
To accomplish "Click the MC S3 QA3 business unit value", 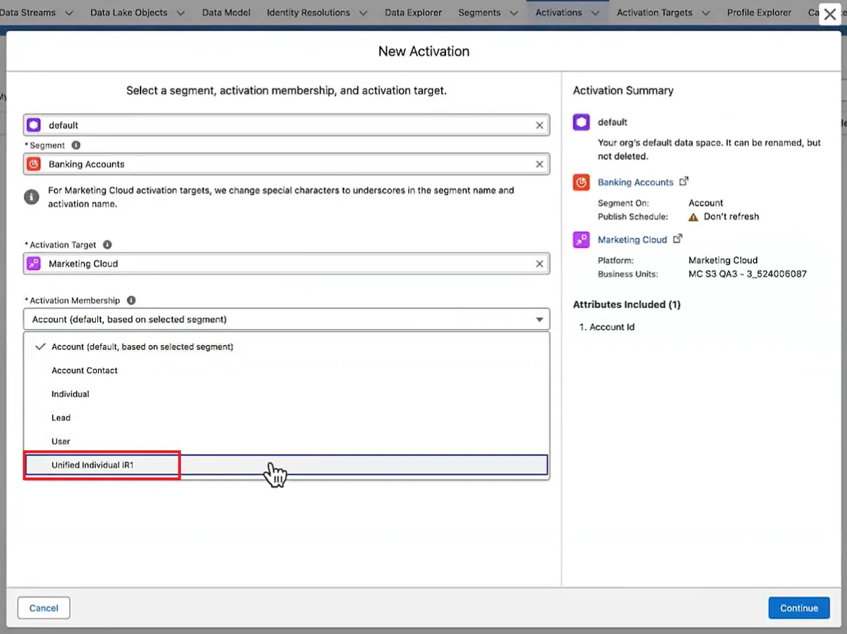I will pos(747,274).
